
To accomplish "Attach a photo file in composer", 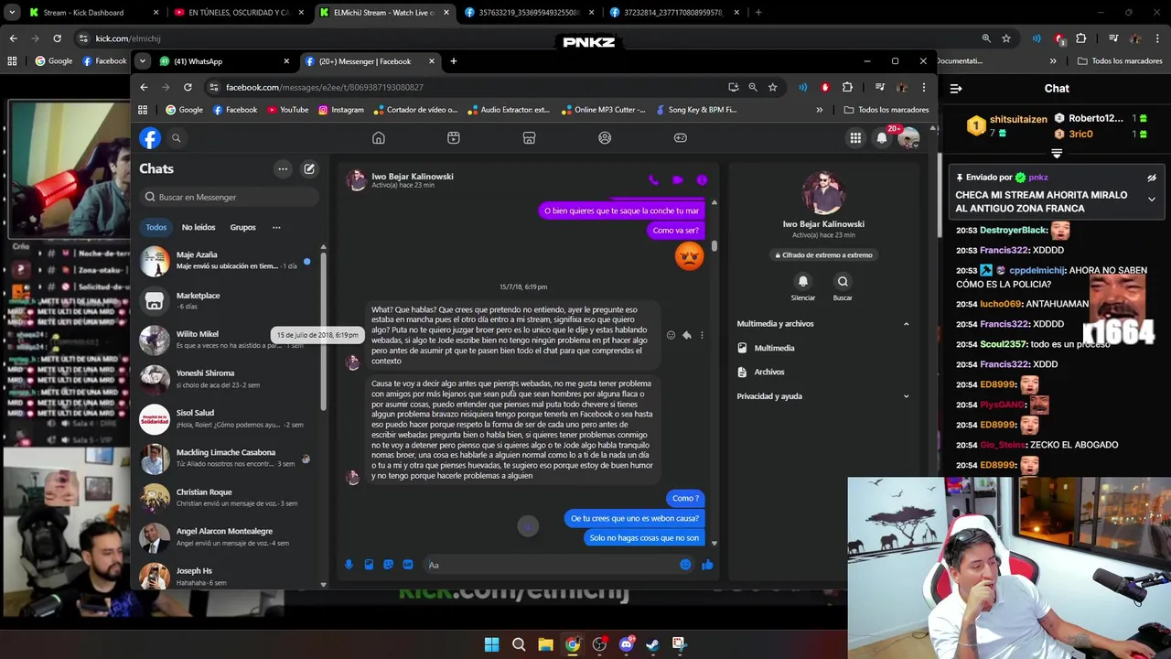I will pyautogui.click(x=369, y=565).
